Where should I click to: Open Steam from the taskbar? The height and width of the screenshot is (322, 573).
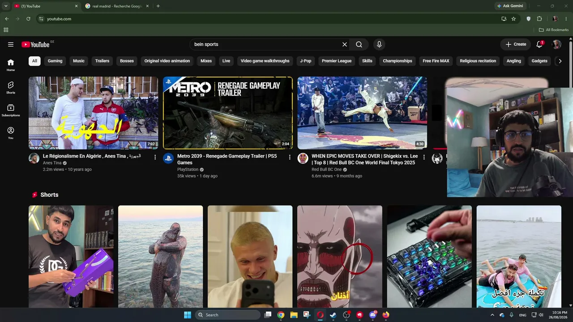coord(333,315)
